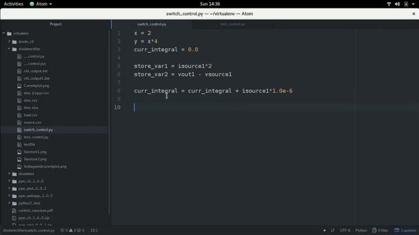Click the control_structure.pdf file icon
Screen dimensions: 419x235
point(14,210)
